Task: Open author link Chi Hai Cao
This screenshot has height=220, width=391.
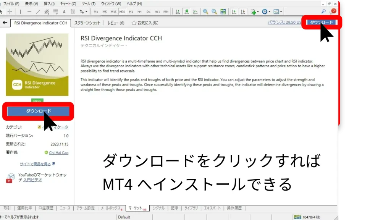Action: (58, 153)
